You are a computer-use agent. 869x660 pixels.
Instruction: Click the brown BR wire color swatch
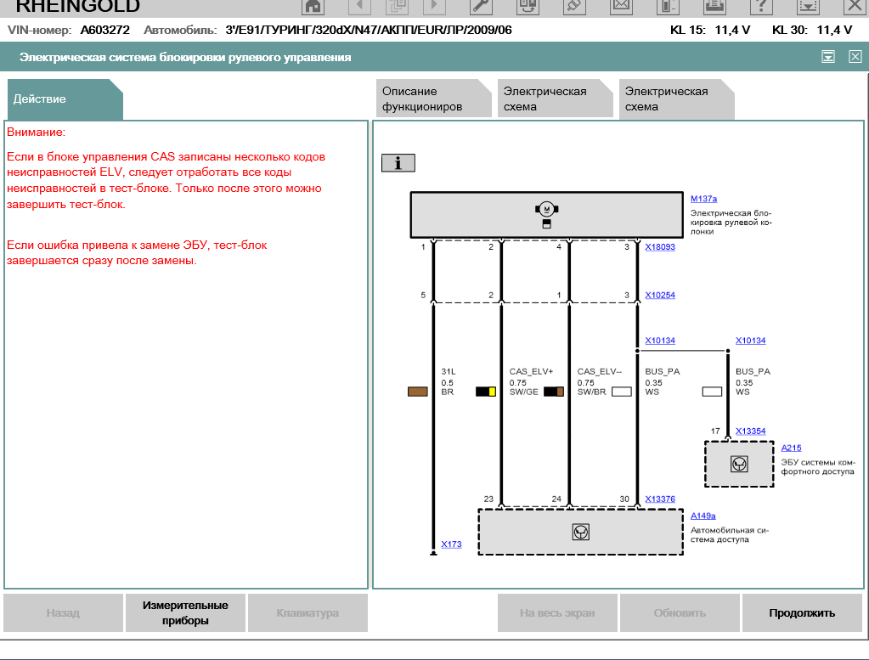coord(417,392)
